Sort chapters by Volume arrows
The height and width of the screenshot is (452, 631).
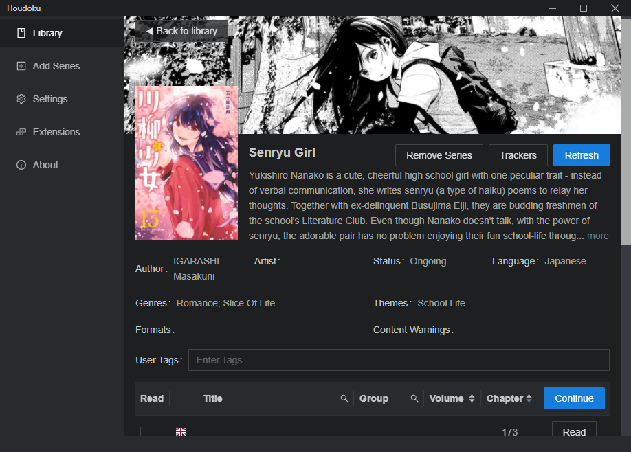tap(472, 398)
